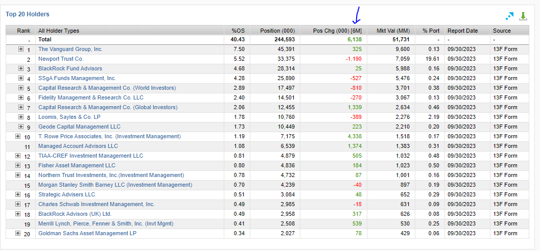Viewport: 540px width, 251px height.
Task: Open Strategic Advisers LLC link
Action: (67, 194)
